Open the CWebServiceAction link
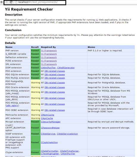 coord(67,134)
